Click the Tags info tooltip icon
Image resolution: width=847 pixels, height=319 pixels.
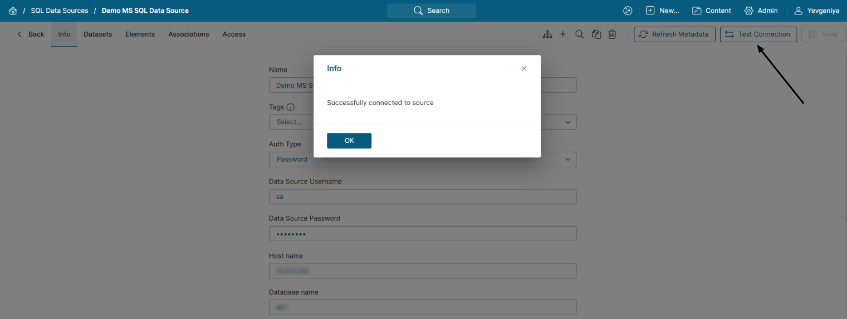[290, 107]
